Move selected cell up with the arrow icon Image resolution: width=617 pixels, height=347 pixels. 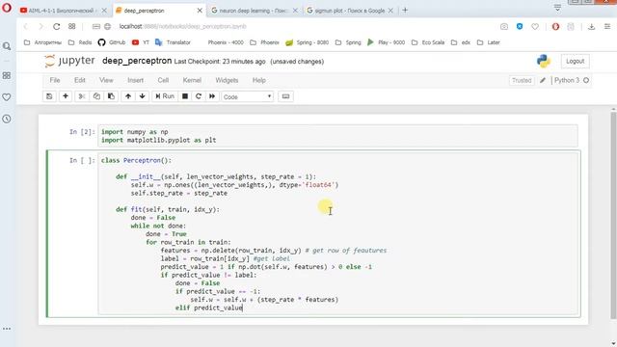[128, 96]
